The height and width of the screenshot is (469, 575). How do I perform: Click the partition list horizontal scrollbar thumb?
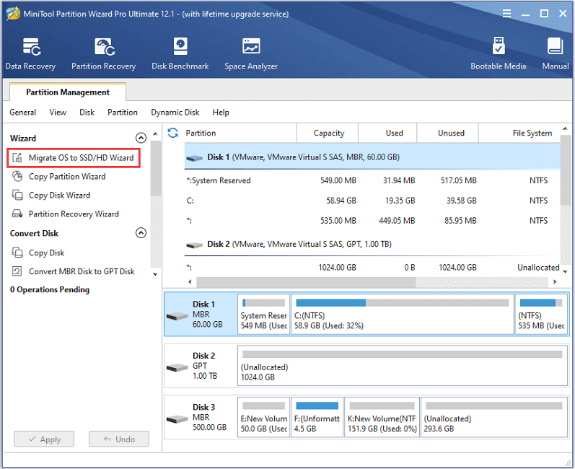coord(306,281)
